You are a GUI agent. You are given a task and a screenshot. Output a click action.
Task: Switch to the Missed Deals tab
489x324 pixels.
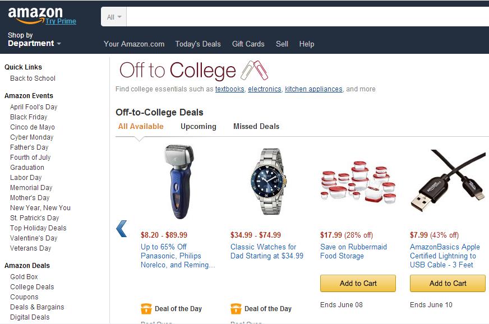[x=256, y=126]
